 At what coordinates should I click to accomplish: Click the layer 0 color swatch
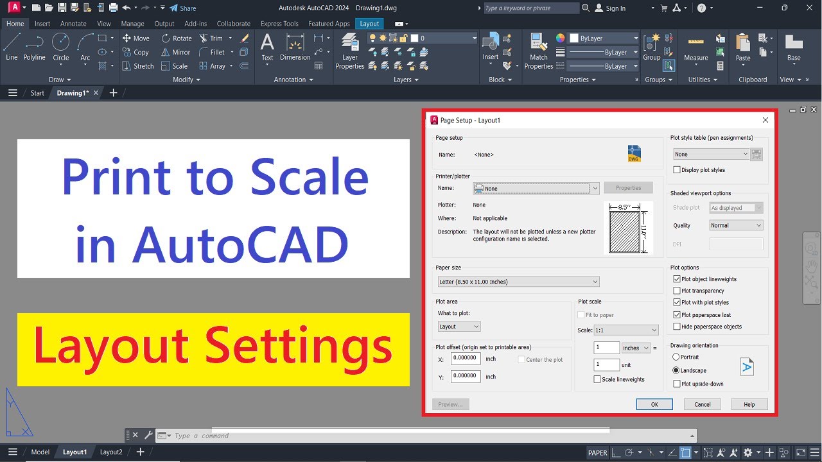[415, 38]
